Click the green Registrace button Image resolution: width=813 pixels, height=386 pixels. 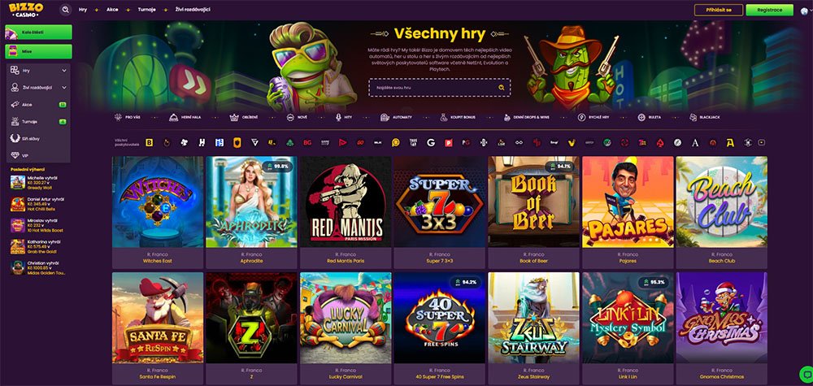click(769, 10)
